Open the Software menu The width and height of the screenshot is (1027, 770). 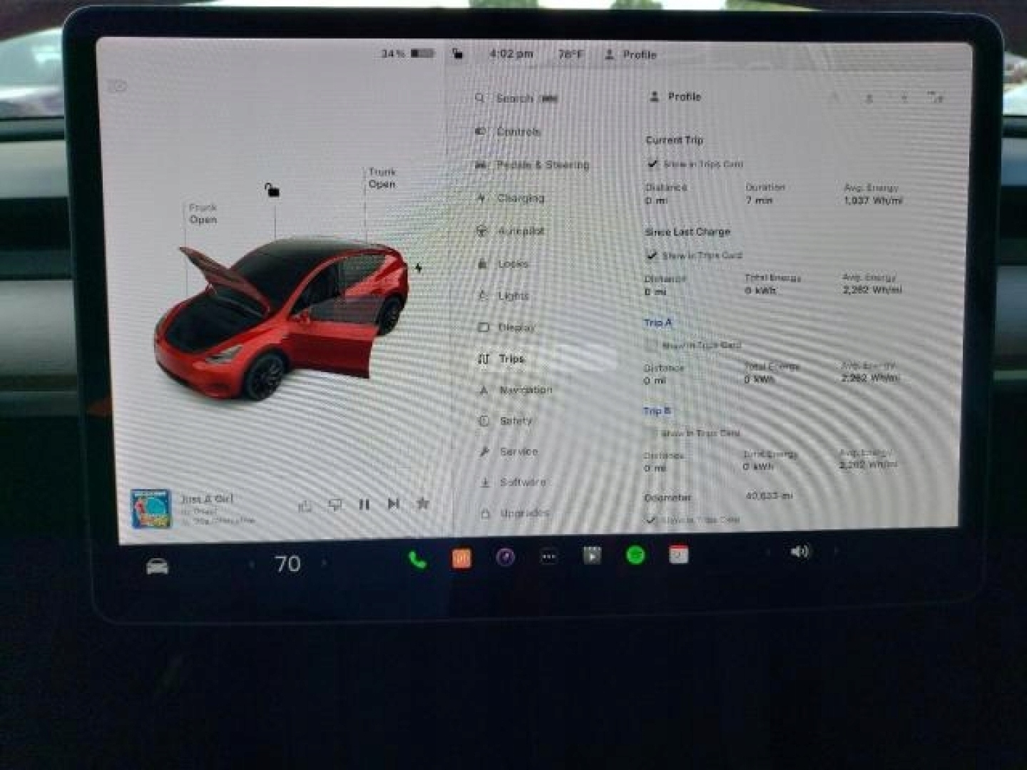pyautogui.click(x=512, y=482)
